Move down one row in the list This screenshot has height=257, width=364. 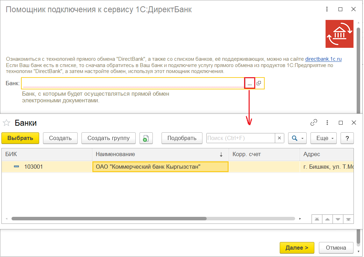click(x=338, y=219)
